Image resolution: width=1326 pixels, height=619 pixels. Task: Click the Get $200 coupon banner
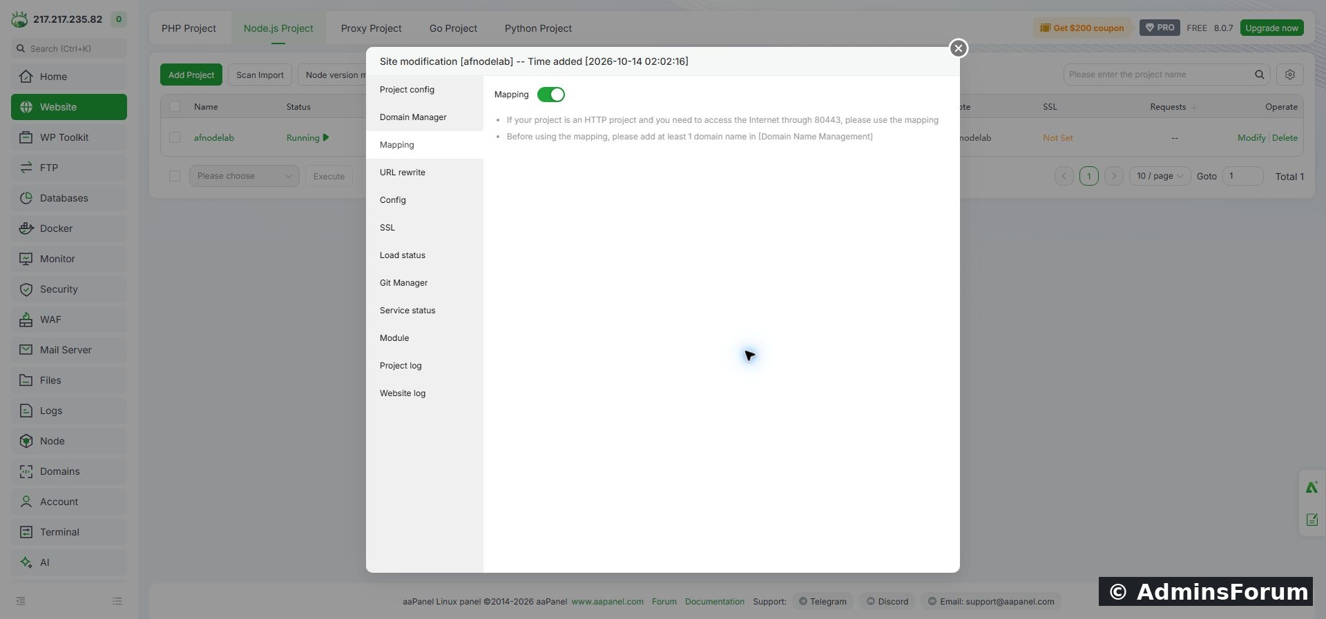[1082, 28]
